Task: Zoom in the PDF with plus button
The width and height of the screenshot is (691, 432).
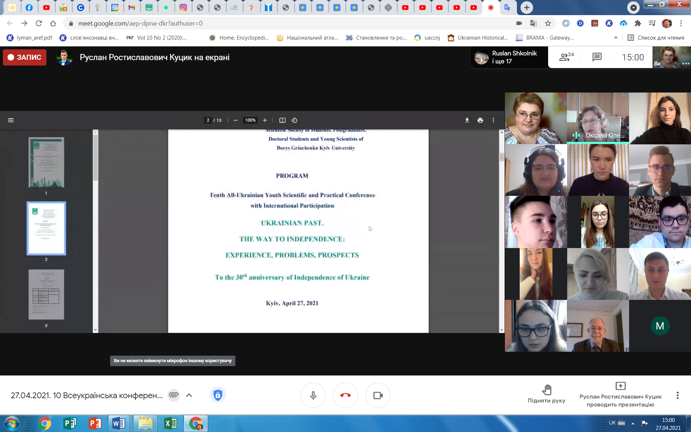Action: coord(265,120)
